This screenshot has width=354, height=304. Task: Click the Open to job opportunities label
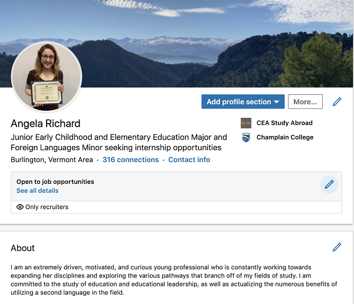pyautogui.click(x=55, y=182)
